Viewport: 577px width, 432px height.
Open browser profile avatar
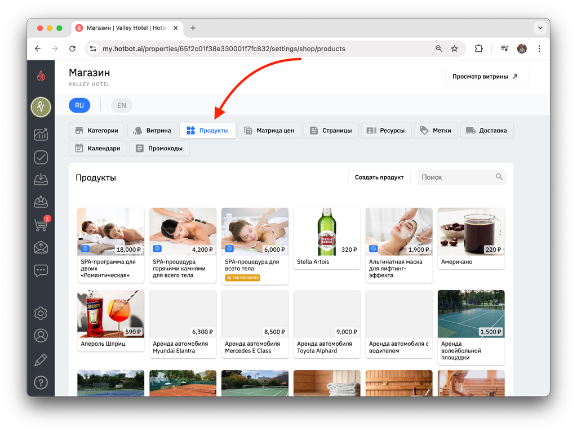pos(522,48)
